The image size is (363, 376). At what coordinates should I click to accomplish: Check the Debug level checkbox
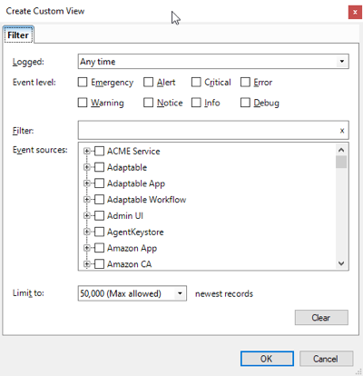tap(245, 103)
